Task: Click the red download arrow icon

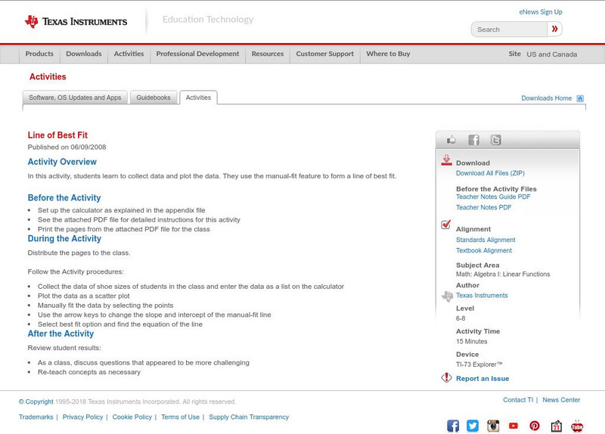Action: (x=446, y=160)
